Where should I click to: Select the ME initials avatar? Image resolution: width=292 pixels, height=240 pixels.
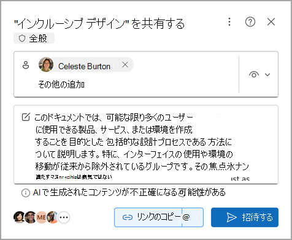point(41,217)
